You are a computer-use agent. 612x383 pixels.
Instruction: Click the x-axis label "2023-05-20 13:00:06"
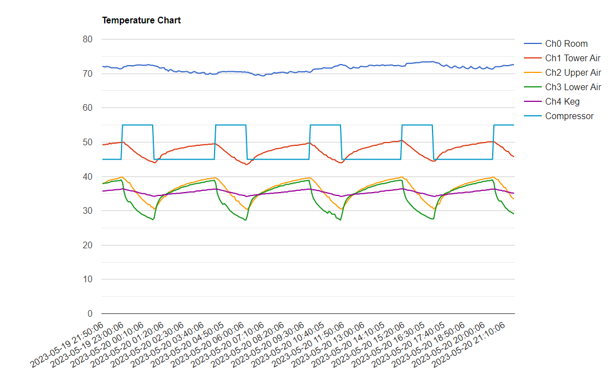tap(329, 345)
